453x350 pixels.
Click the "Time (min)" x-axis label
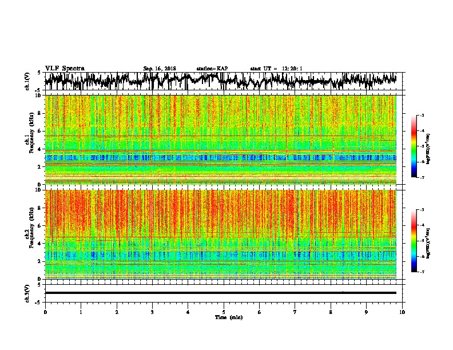[x=229, y=317]
